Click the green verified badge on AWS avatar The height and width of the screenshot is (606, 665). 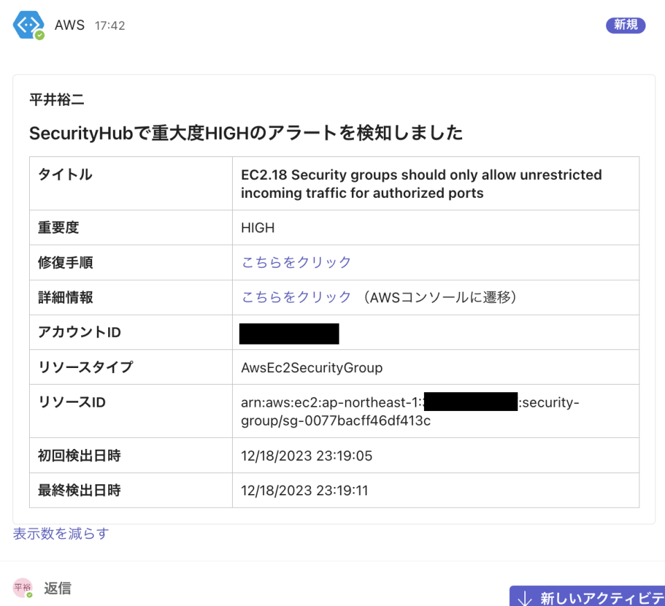coord(40,36)
